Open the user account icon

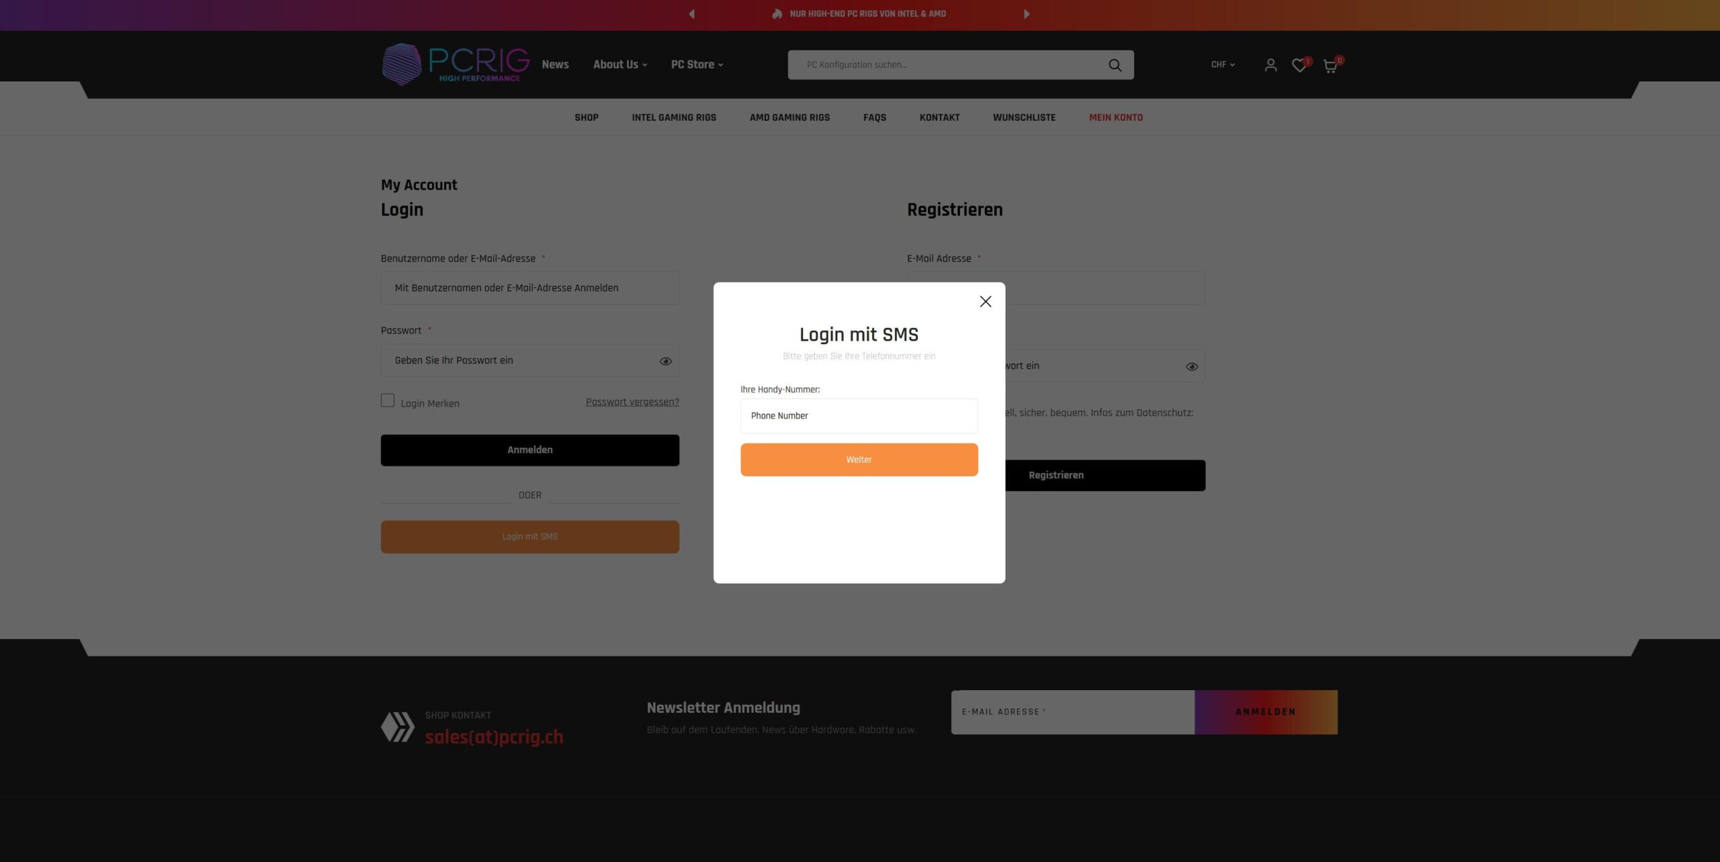tap(1270, 65)
